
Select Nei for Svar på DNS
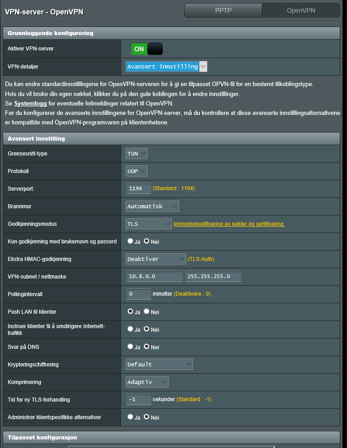coord(146,346)
